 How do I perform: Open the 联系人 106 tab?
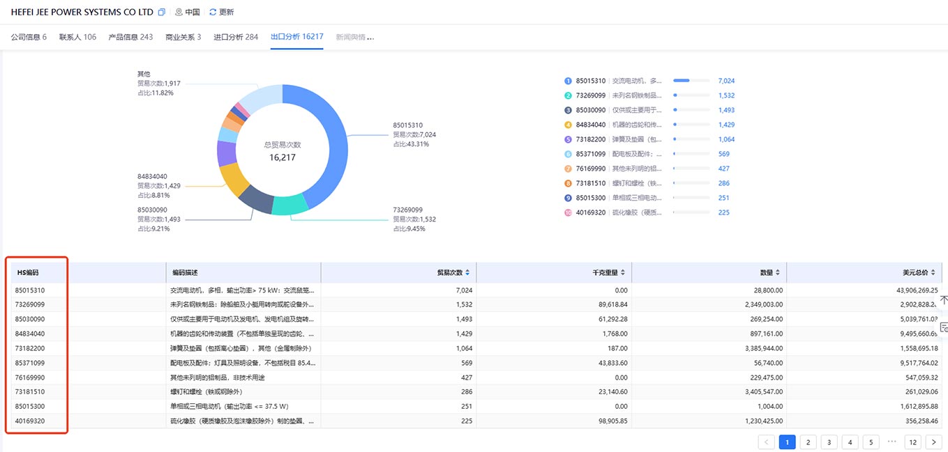tap(78, 37)
